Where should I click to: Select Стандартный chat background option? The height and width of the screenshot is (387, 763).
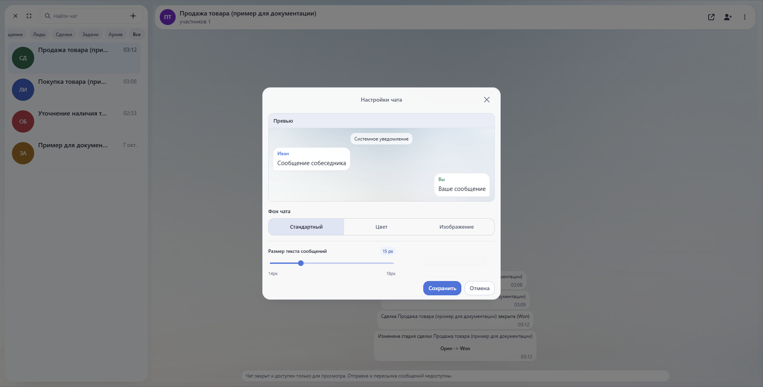point(306,227)
